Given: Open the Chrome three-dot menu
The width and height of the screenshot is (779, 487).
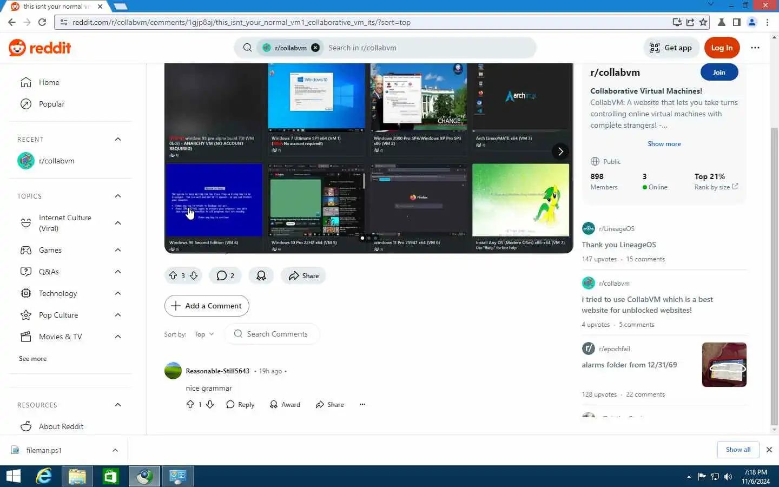Looking at the screenshot, I should [767, 22].
